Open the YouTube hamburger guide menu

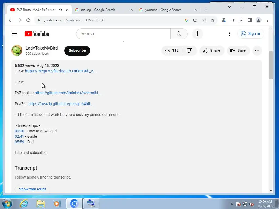coord(15,33)
